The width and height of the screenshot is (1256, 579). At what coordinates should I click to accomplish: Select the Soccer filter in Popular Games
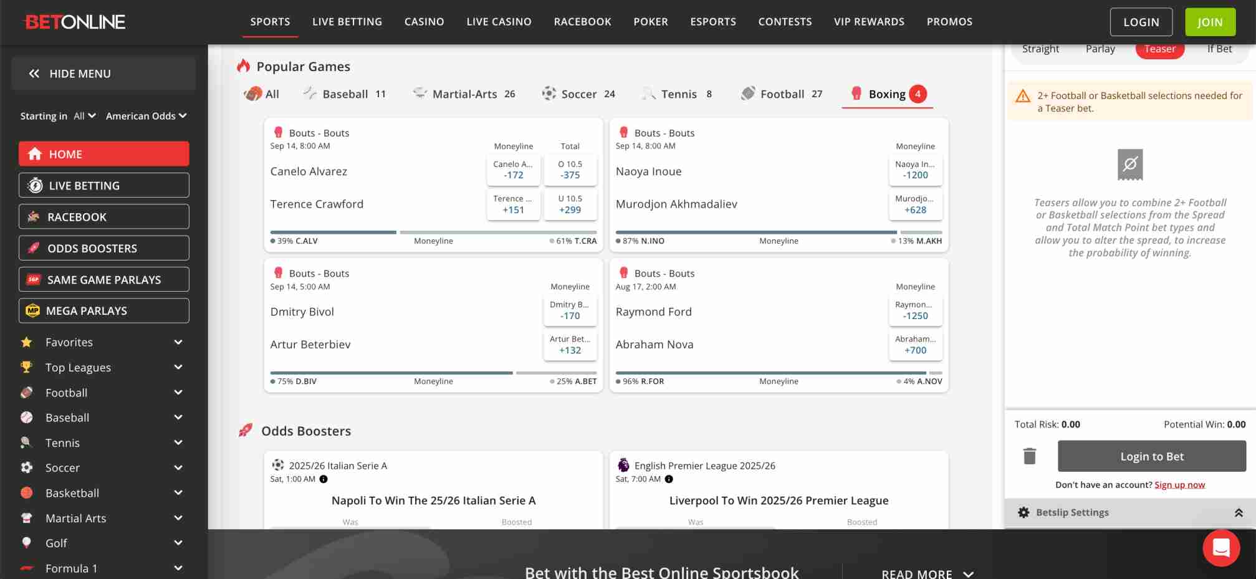578,93
